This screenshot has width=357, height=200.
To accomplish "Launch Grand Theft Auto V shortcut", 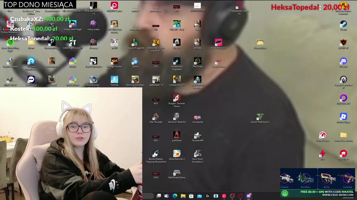I will (x=260, y=118).
